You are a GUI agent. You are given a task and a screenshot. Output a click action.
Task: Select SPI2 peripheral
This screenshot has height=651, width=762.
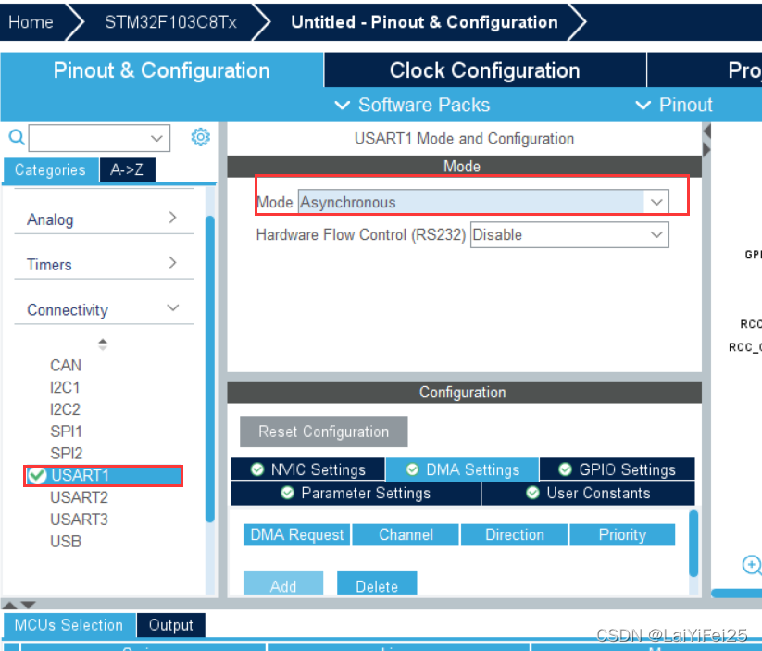(x=66, y=453)
